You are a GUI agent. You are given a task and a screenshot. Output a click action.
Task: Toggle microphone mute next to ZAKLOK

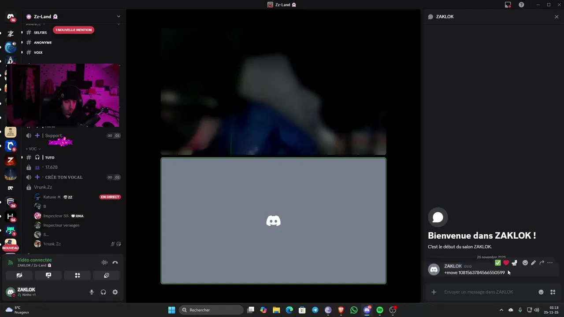tap(92, 292)
